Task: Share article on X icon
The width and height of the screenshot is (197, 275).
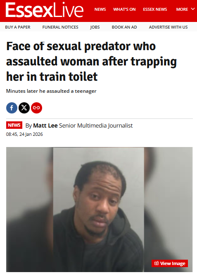Action: coord(24,108)
